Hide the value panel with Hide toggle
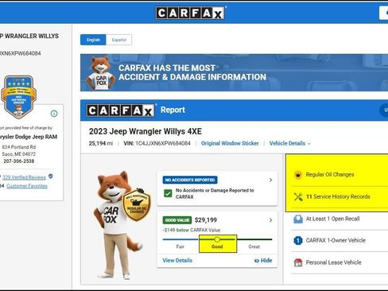The width and height of the screenshot is (388, 291). (263, 261)
